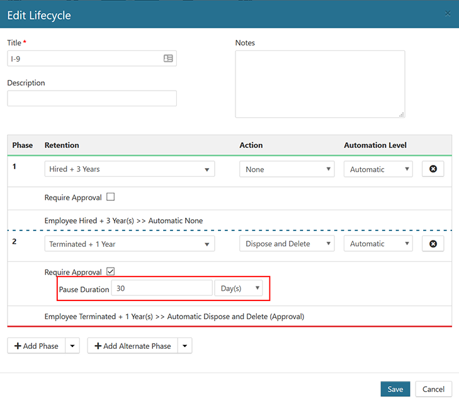The image size is (459, 403).
Task: Enable Require Approval for phase 1
Action: pos(111,197)
